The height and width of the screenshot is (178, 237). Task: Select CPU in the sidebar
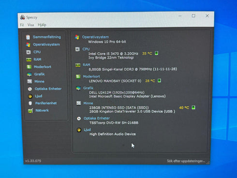click(37, 52)
